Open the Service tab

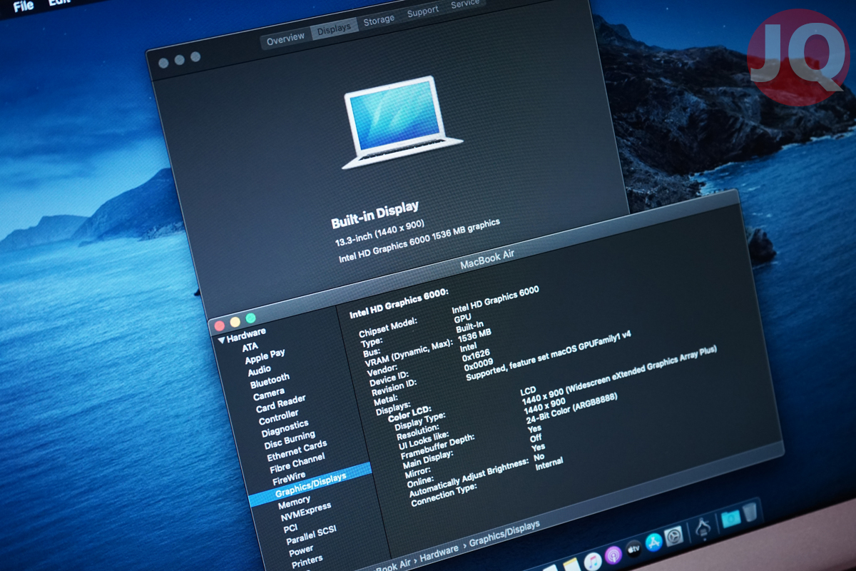tap(466, 4)
